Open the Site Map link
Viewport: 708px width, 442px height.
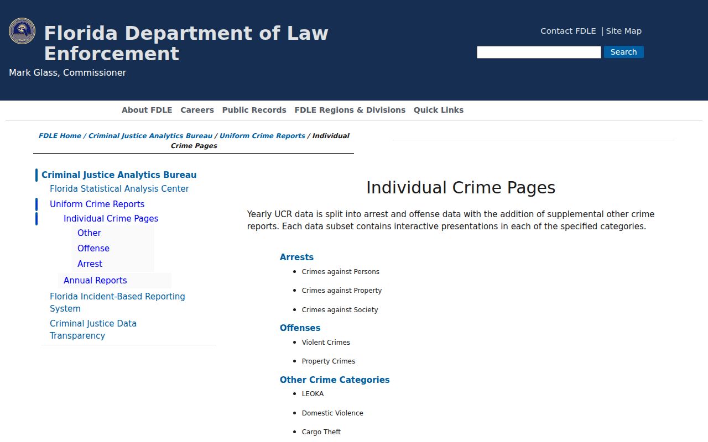623,31
